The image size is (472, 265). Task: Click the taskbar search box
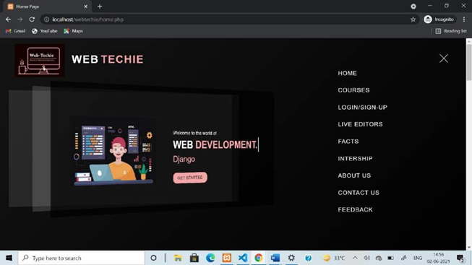(81, 258)
